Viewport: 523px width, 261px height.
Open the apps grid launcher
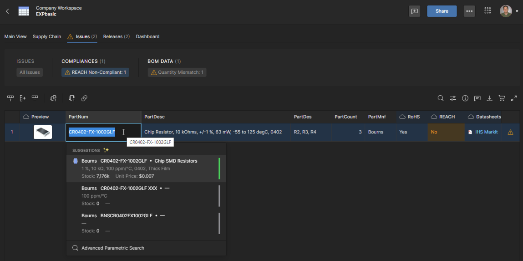(487, 11)
